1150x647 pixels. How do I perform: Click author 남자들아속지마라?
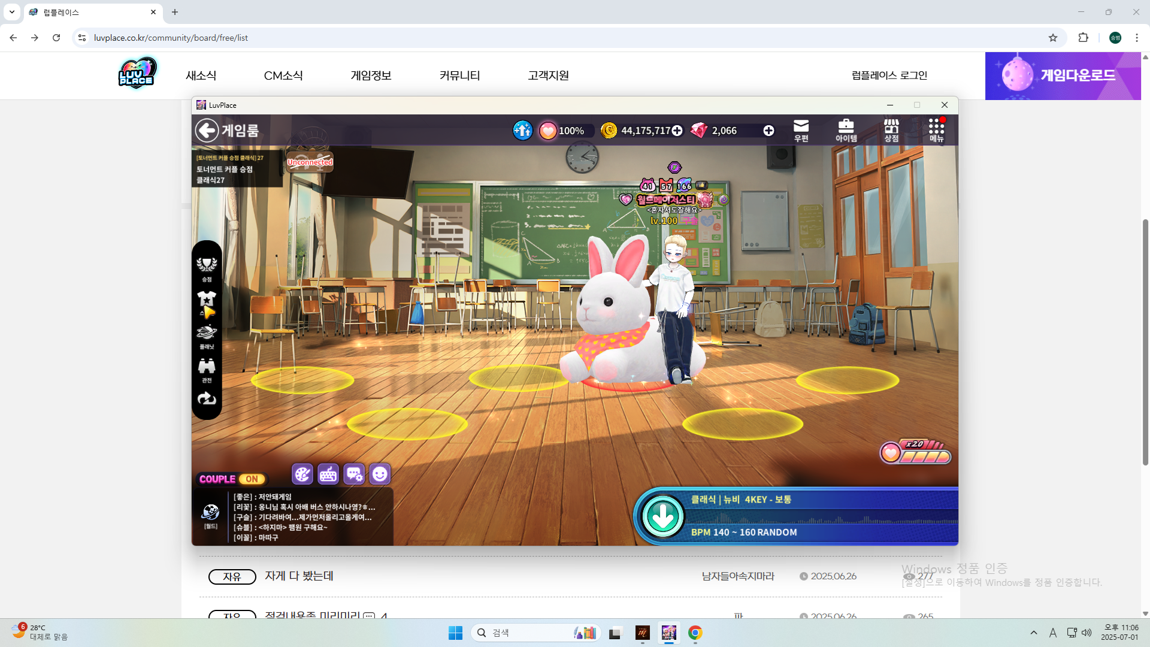tap(738, 576)
